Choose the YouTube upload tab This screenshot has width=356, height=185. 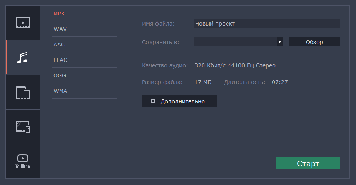point(23,161)
